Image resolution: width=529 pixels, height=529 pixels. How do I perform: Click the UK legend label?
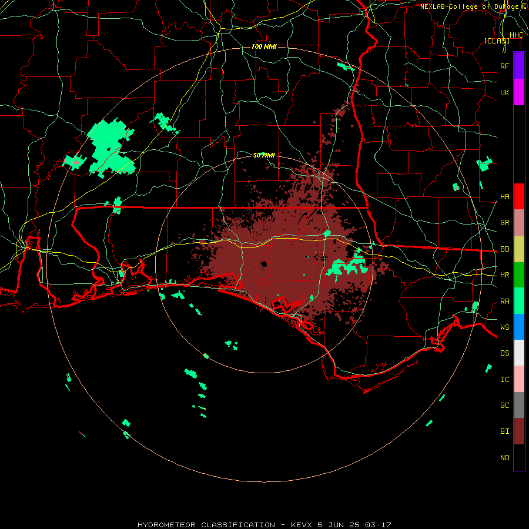[x=505, y=92]
